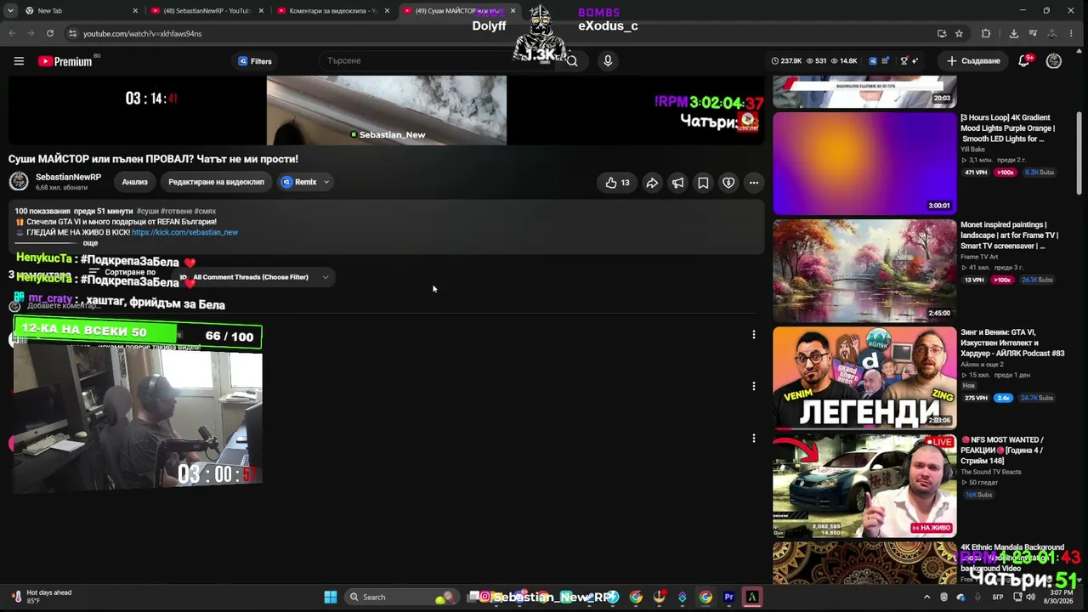
Task: Start voice search with the microphone icon
Action: pyautogui.click(x=608, y=61)
